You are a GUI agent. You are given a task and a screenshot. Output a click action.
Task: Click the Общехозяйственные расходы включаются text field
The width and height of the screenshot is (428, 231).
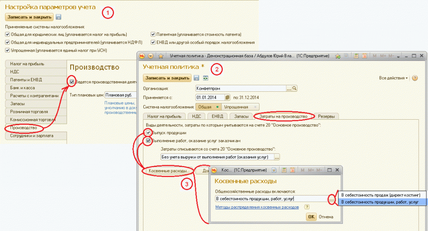pyautogui.click(x=272, y=199)
